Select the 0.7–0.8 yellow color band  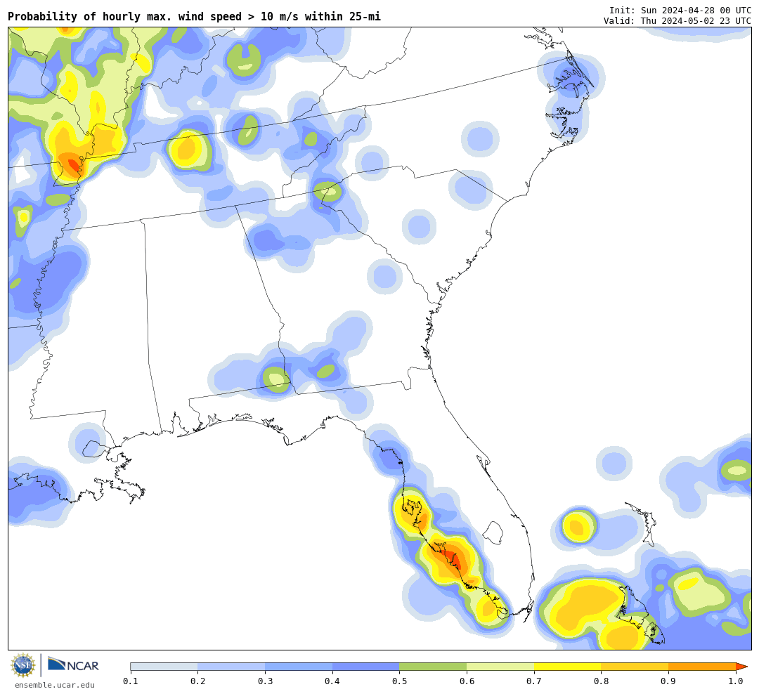pos(567,667)
